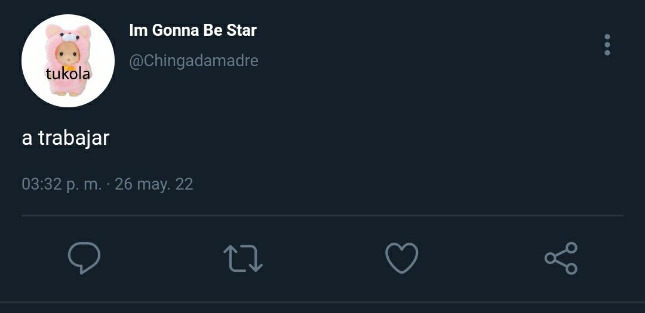Expand tweet options via vertical ellipsis
Image resolution: width=645 pixels, height=313 pixels.
click(607, 44)
